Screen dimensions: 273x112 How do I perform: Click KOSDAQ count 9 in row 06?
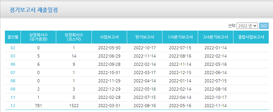coord(74,64)
